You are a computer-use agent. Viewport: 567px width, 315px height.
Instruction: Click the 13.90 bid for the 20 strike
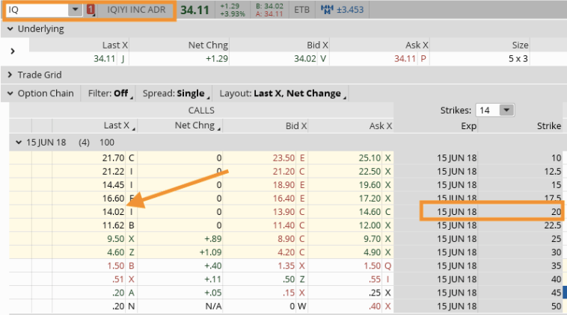[284, 213]
